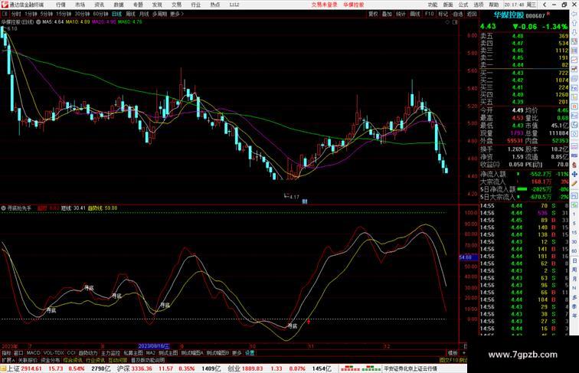
Task: Click the panel toggle icon left of 分时
Action: coord(5,14)
